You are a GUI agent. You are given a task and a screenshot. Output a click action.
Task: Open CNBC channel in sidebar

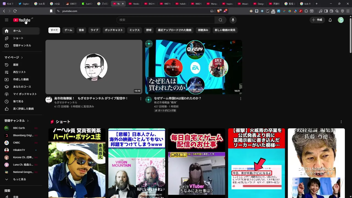pyautogui.click(x=21, y=143)
